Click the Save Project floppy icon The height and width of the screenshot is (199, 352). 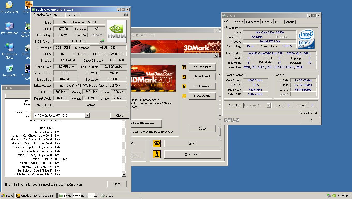pyautogui.click(x=184, y=77)
